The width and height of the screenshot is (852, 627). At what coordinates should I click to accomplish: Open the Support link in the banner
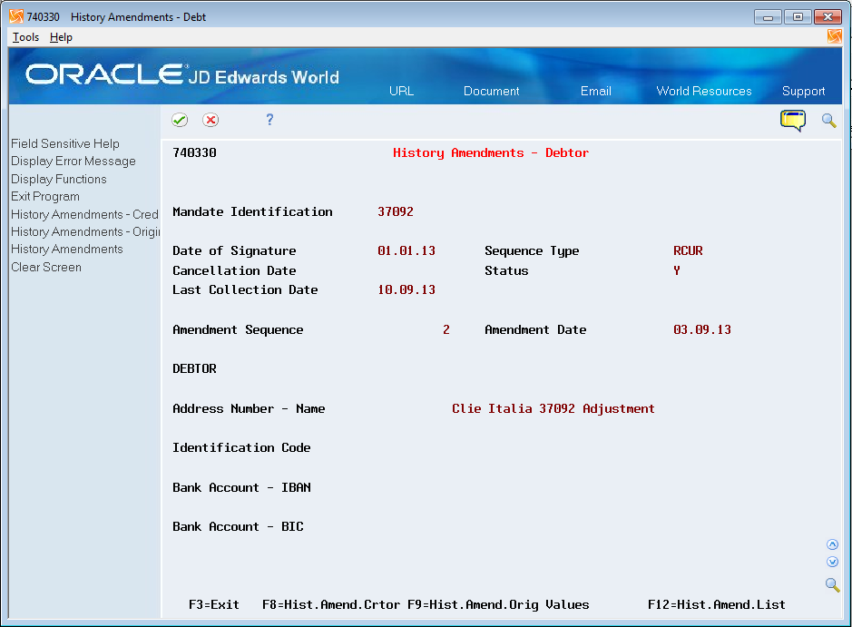(803, 92)
